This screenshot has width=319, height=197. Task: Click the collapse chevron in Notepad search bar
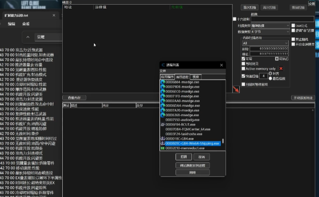coord(29,37)
